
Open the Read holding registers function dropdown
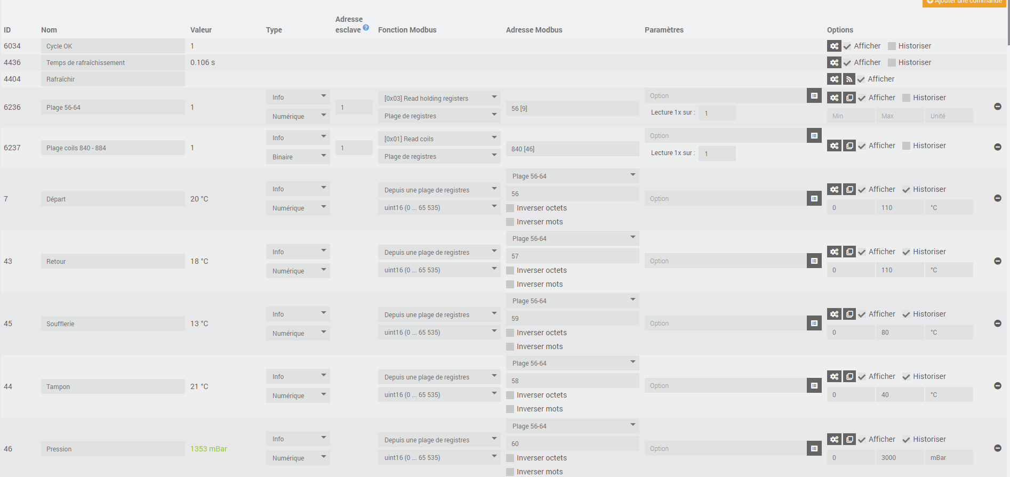439,98
